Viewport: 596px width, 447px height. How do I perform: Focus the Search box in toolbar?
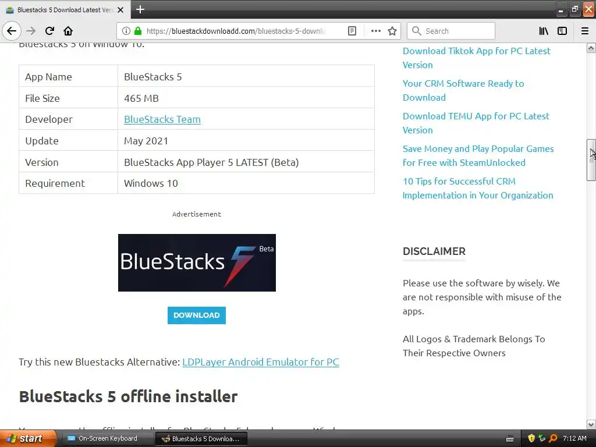click(451, 31)
